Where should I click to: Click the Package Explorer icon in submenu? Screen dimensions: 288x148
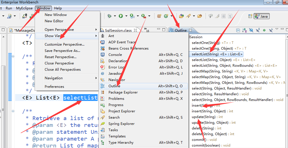coord(102,92)
